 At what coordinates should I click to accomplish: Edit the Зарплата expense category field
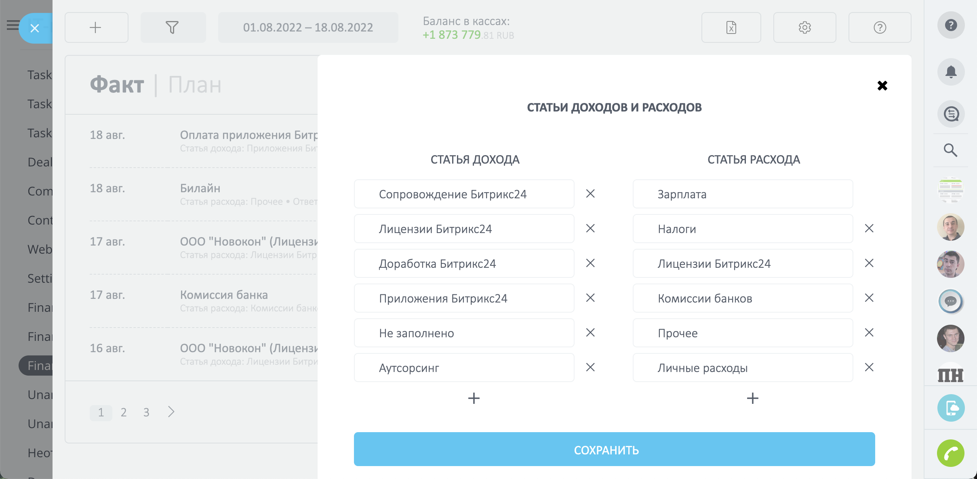(743, 194)
